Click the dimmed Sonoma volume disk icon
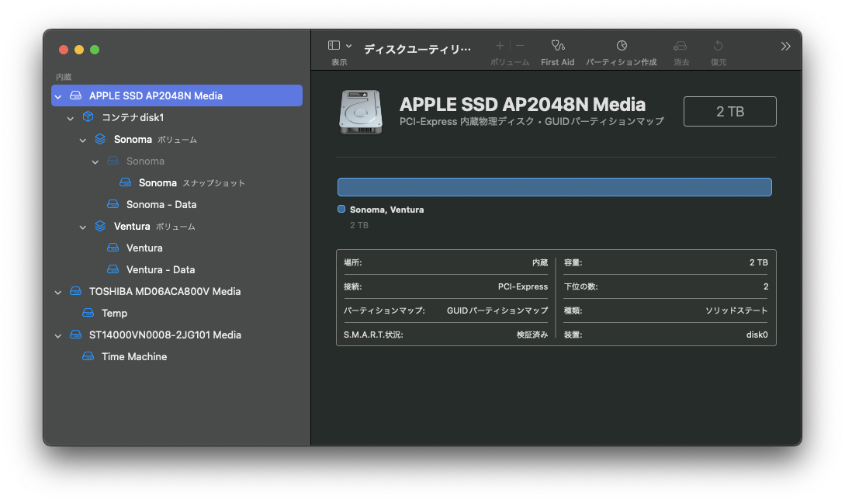This screenshot has height=503, width=845. 113,161
